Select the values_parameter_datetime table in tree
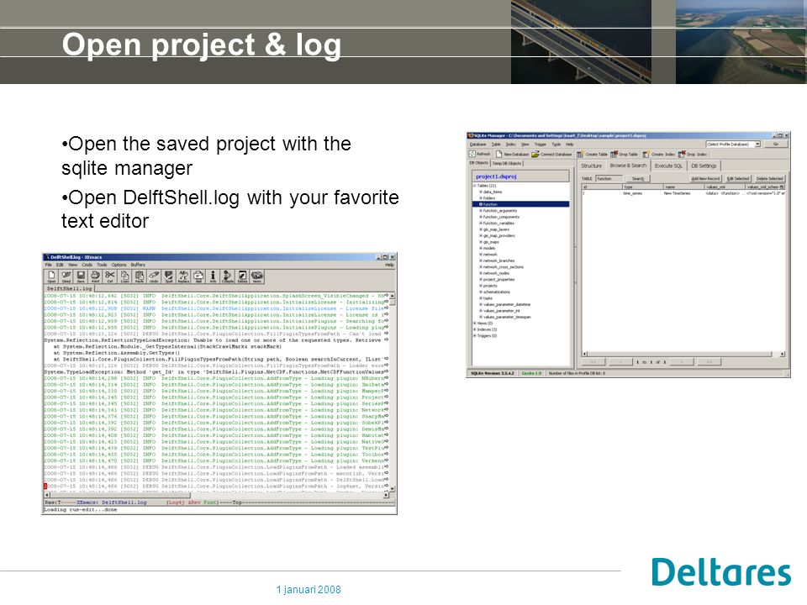This screenshot has width=807, height=605. click(507, 304)
